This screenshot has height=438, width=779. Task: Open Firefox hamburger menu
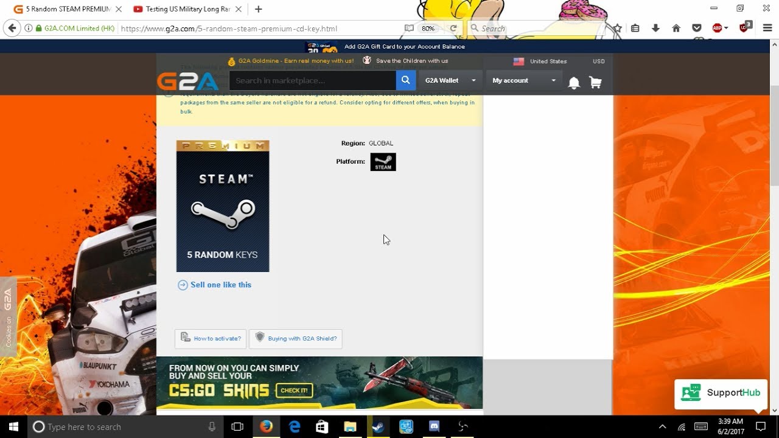pyautogui.click(x=767, y=28)
